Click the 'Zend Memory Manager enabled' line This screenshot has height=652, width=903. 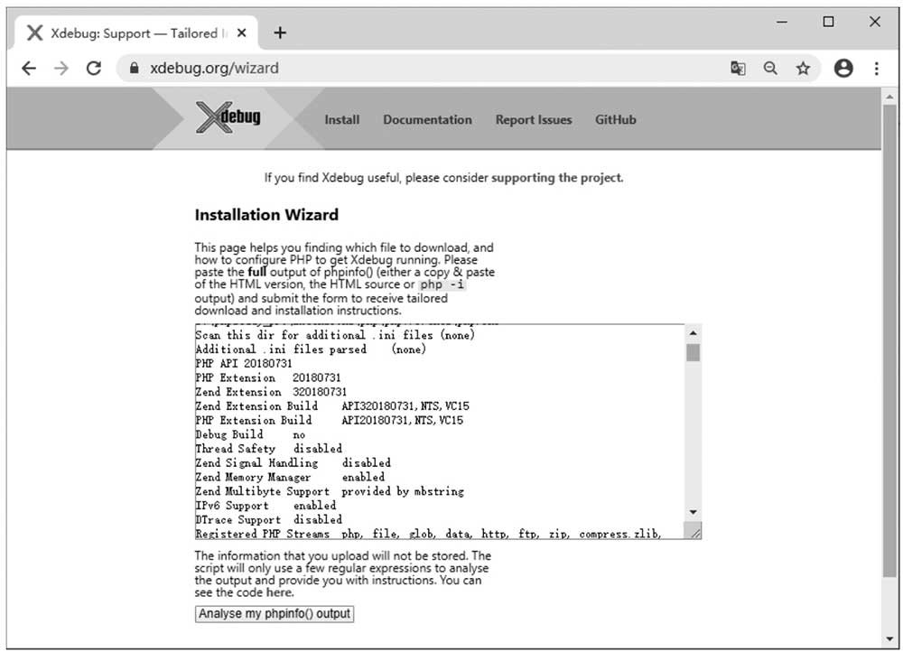tap(290, 477)
